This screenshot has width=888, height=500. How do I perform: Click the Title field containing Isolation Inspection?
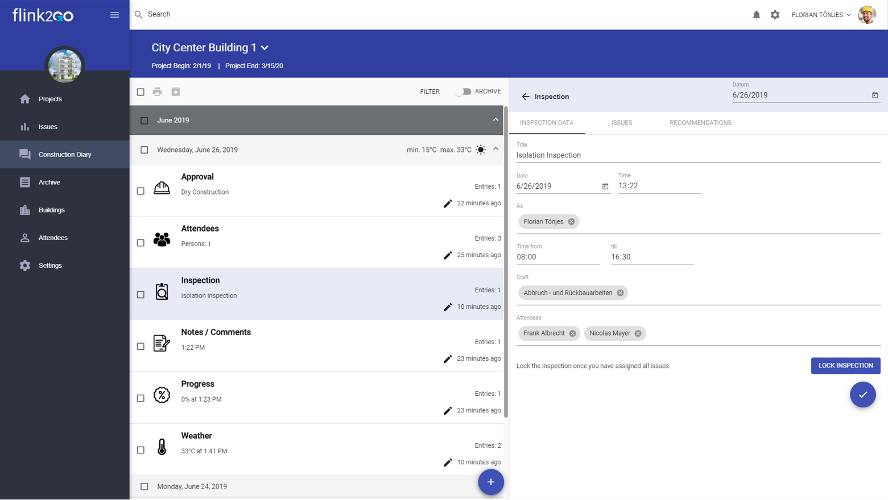tap(698, 155)
